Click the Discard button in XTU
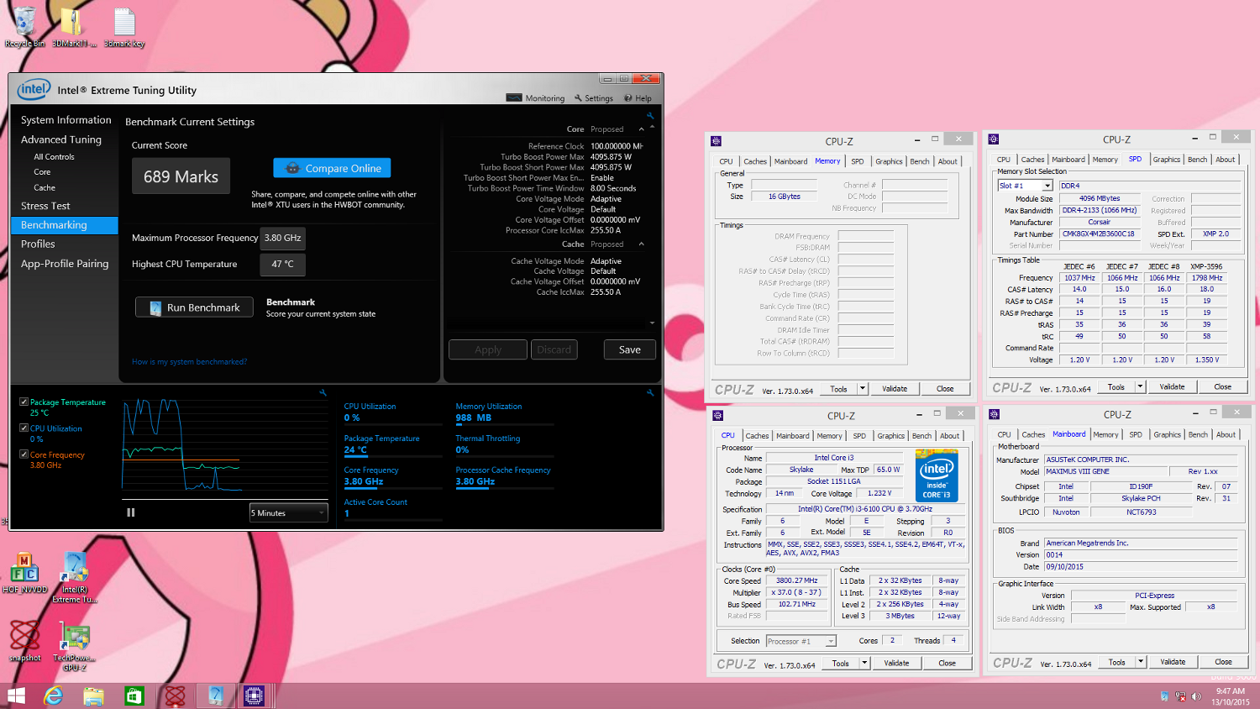1260x709 pixels. (x=554, y=349)
